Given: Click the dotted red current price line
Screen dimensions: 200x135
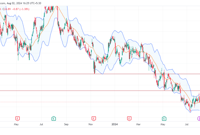Looking at the screenshot, I should coord(54,102).
